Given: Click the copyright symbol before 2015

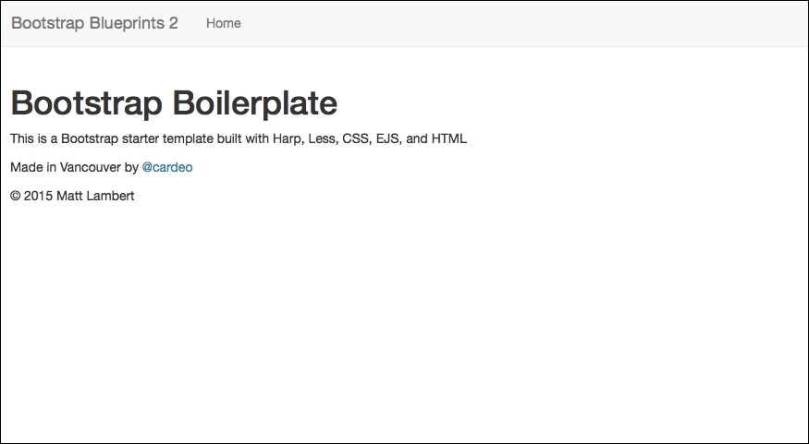Looking at the screenshot, I should [15, 196].
